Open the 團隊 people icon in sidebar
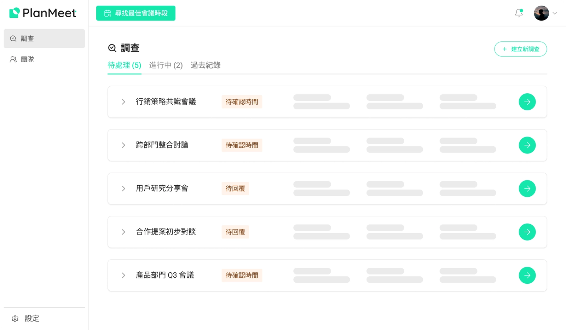The width and height of the screenshot is (566, 330). coord(13,59)
